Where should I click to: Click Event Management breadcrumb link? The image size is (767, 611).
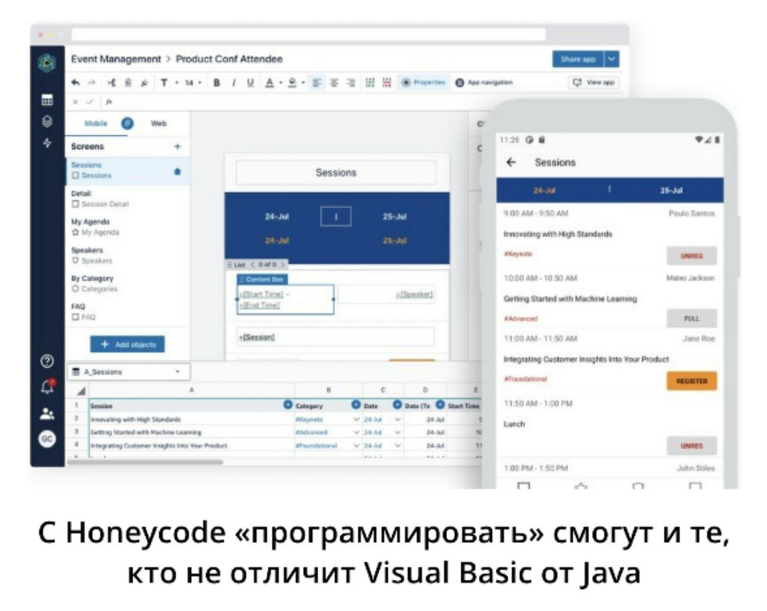pos(116,59)
